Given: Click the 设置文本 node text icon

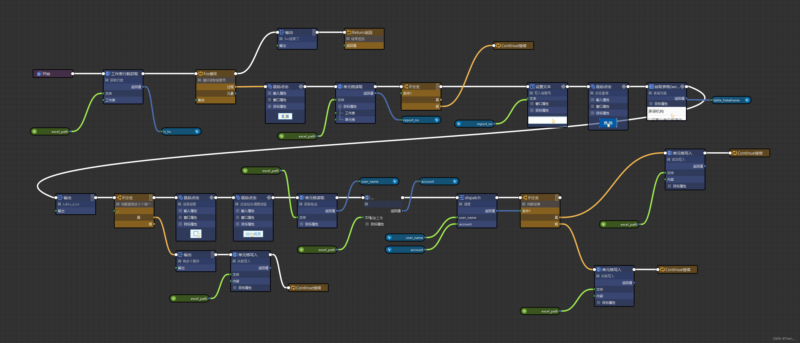Looking at the screenshot, I should (x=532, y=87).
